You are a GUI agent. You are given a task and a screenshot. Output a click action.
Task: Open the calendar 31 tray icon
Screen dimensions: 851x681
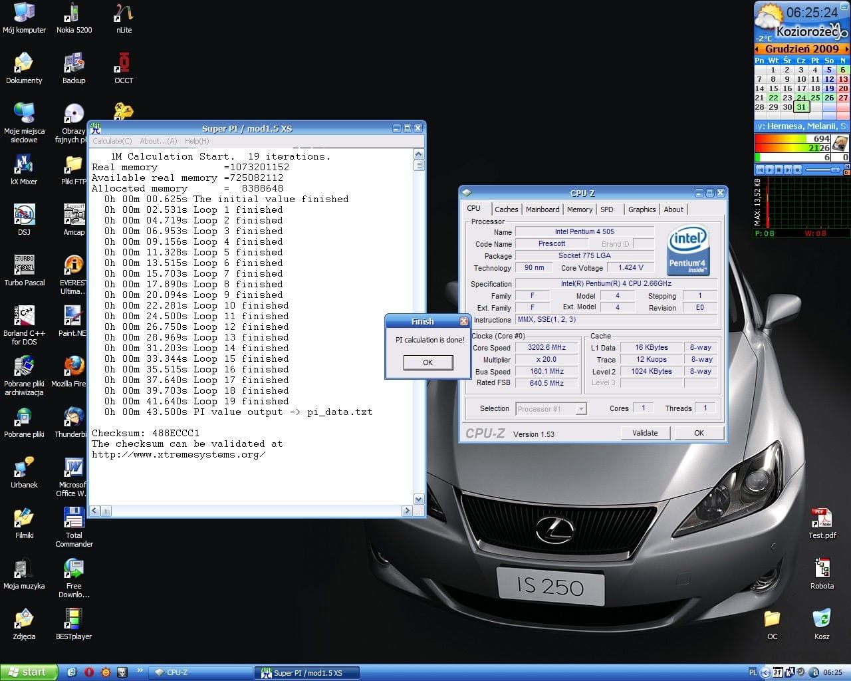tap(778, 672)
